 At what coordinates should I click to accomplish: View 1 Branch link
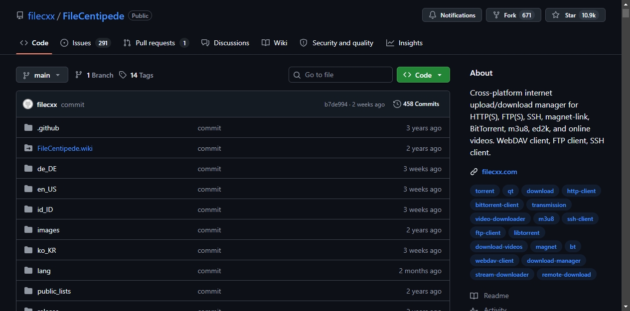point(94,75)
